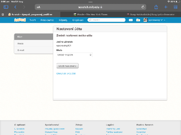Select the Účet settings tab

pyautogui.click(x=34, y=37)
